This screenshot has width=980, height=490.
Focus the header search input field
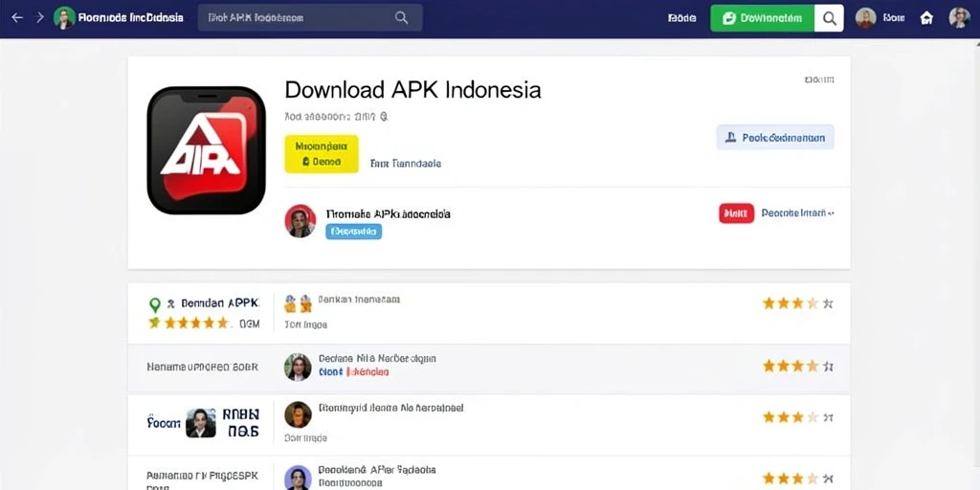310,17
